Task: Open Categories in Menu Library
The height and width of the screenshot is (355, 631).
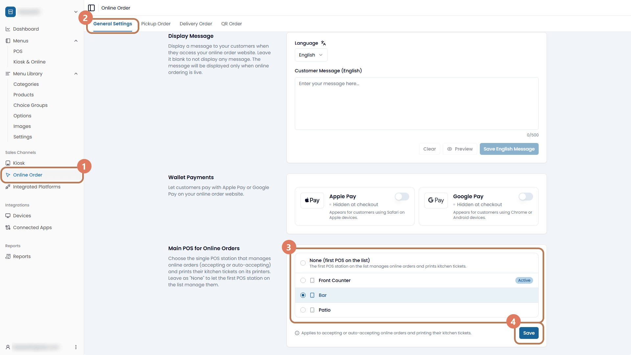Action: [26, 84]
